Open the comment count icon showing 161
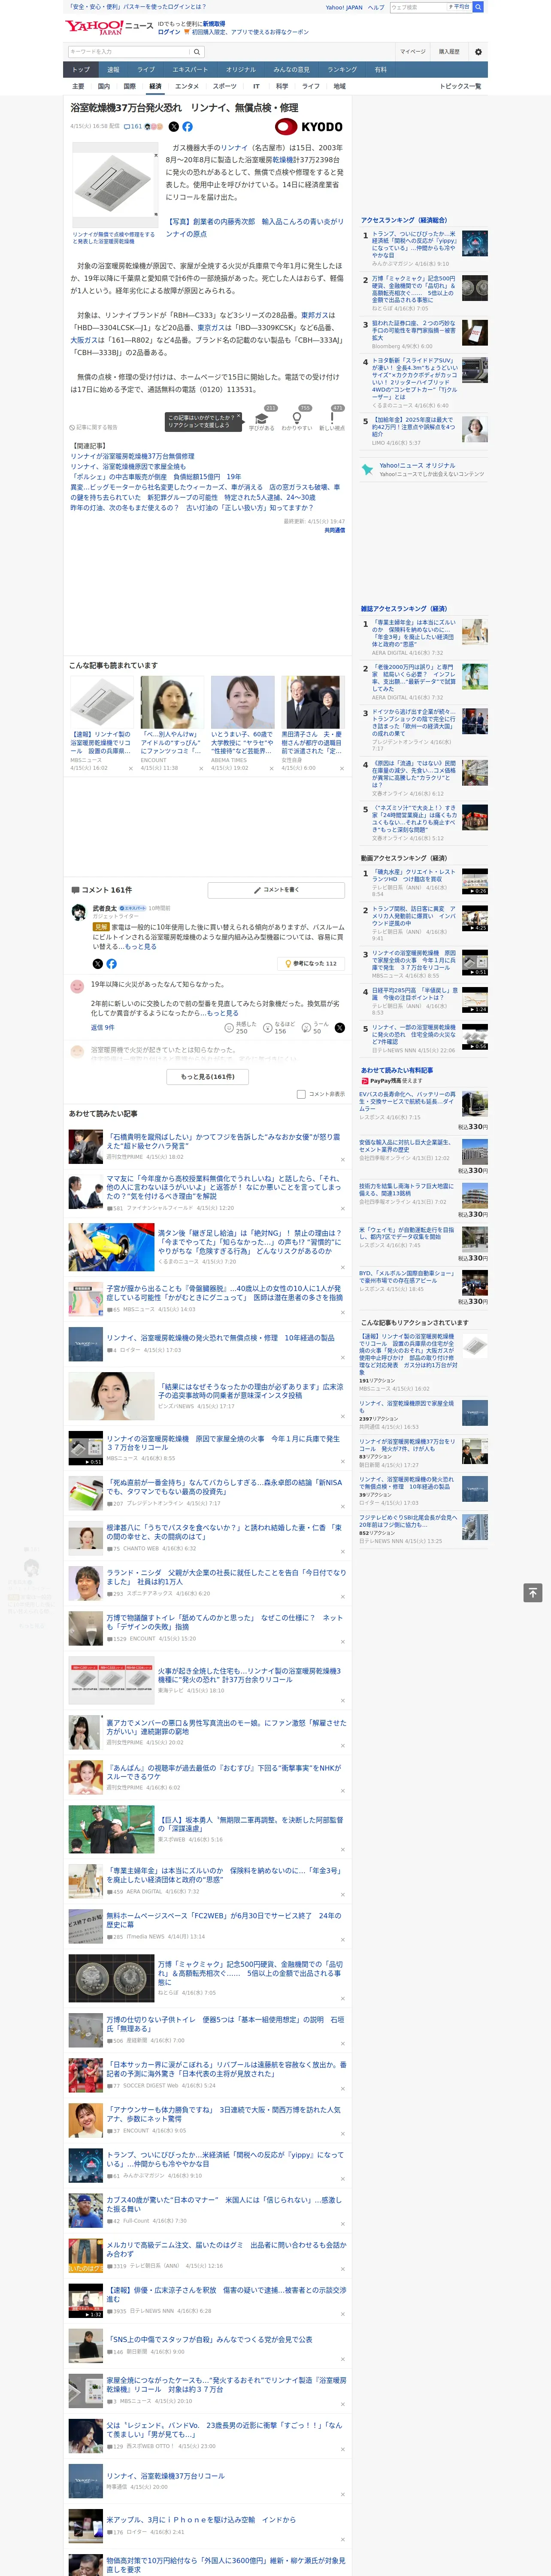This screenshot has width=551, height=2576. pos(133,127)
